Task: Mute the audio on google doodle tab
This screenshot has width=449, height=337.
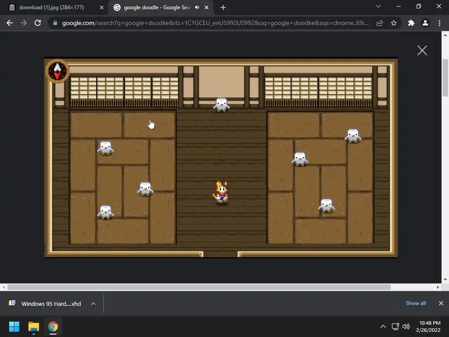Action: point(197,7)
